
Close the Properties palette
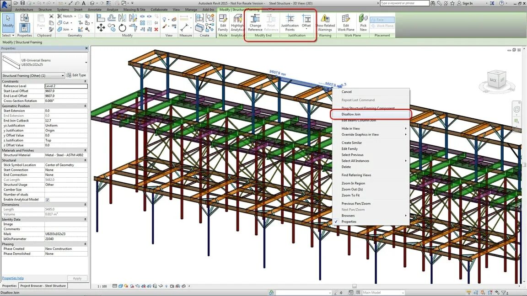coord(86,48)
